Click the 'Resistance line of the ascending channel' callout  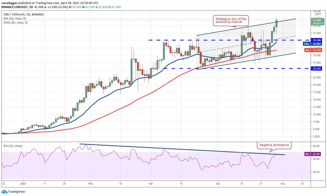tap(231, 20)
